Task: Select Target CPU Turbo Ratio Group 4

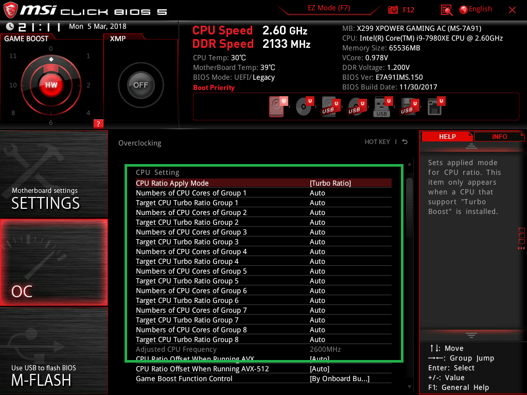Action: pos(263,261)
